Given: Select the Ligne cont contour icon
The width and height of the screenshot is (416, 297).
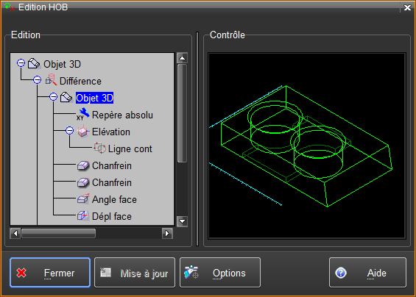Looking at the screenshot, I should (x=99, y=148).
